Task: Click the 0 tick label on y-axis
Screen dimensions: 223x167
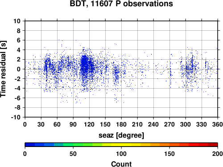Action: pos(19,69)
